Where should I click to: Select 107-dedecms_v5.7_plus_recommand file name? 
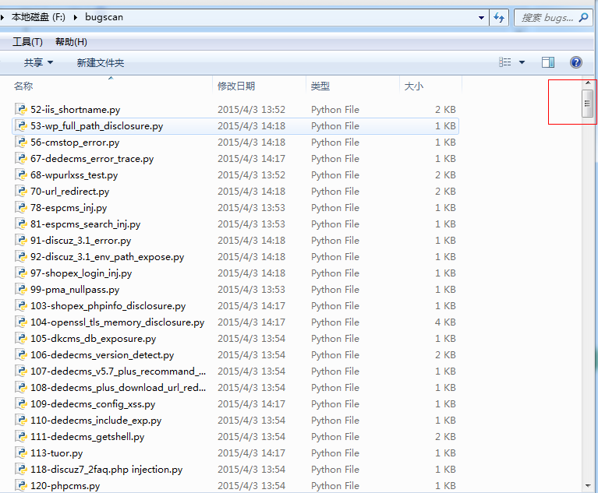[x=118, y=372]
